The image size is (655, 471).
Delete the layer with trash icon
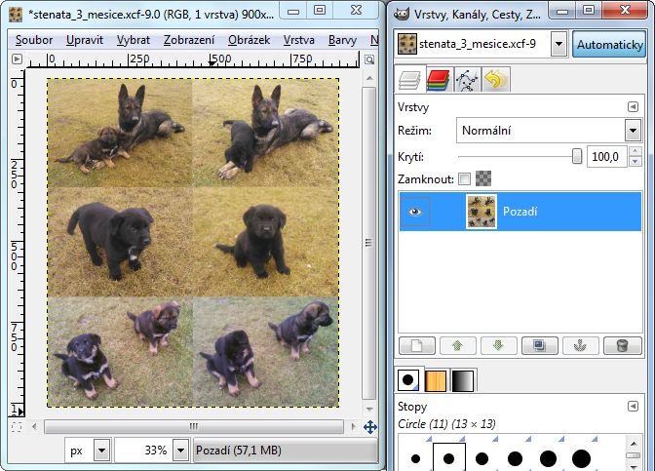point(623,345)
